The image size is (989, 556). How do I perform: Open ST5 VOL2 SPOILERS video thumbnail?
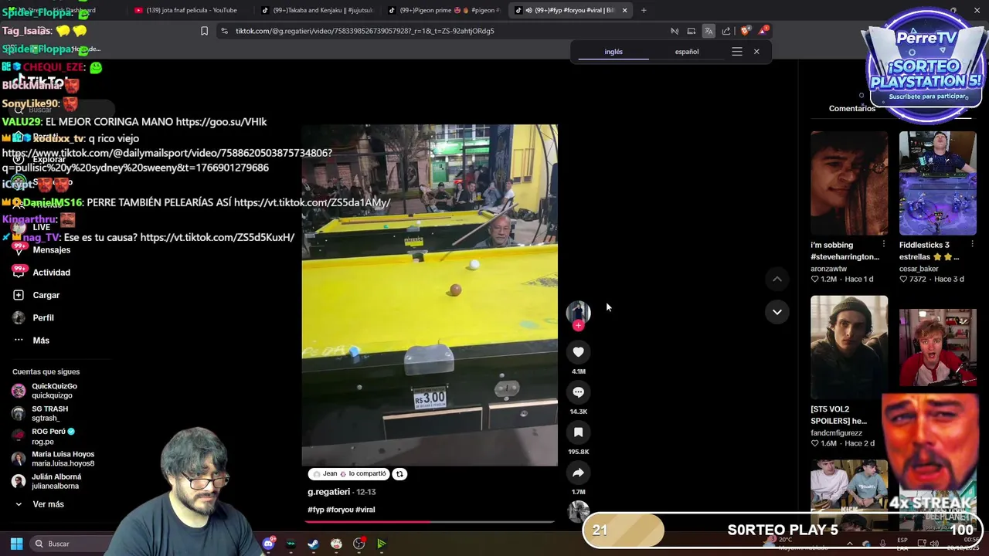pyautogui.click(x=849, y=347)
